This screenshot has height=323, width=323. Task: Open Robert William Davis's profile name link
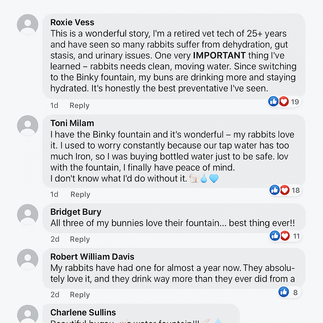pyautogui.click(x=92, y=257)
